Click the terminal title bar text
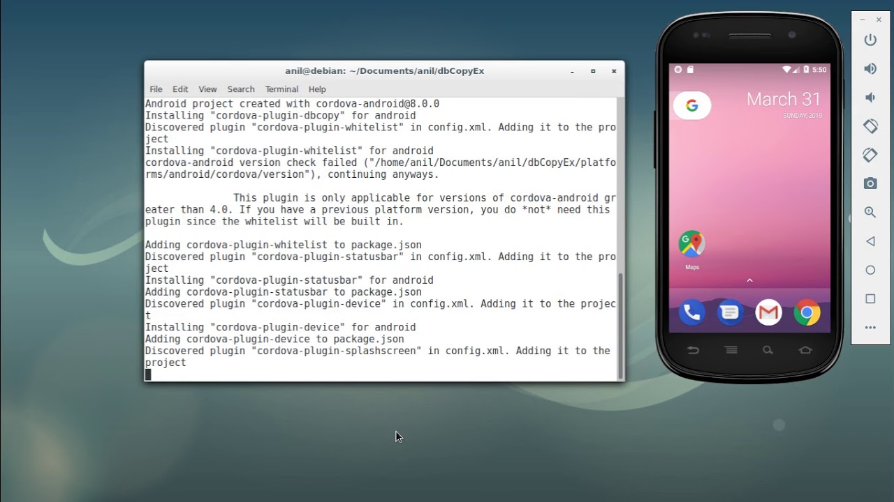This screenshot has height=502, width=894. click(384, 71)
